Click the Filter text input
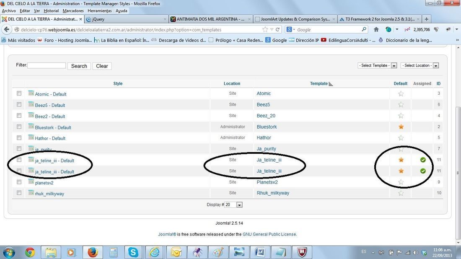The height and width of the screenshot is (259, 461). click(x=47, y=65)
